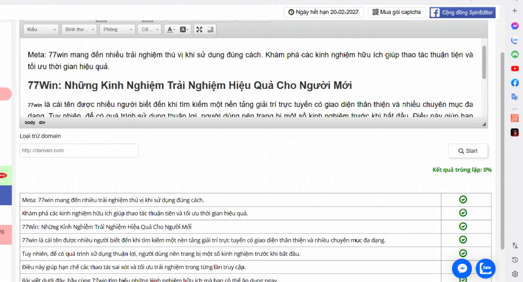This screenshot has width=523, height=282.
Task: Expand the Phông font dropdown
Action: [x=117, y=30]
